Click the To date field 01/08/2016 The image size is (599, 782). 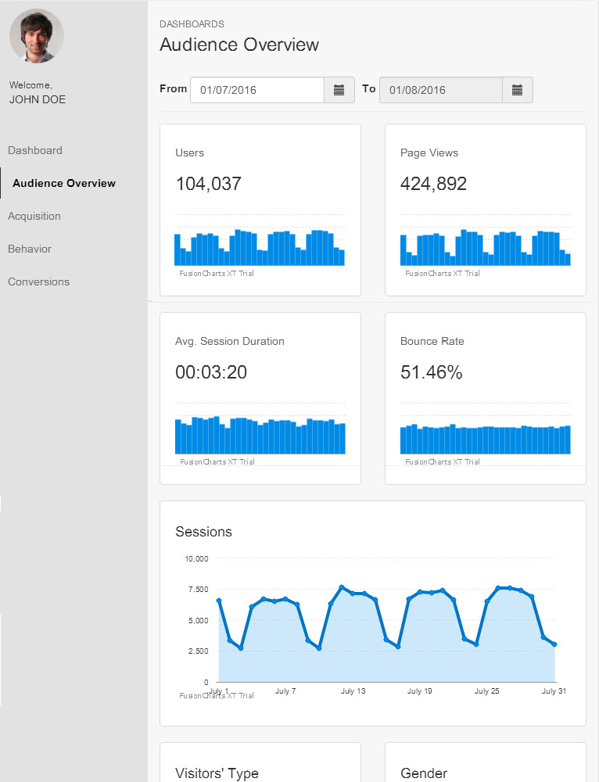[440, 90]
